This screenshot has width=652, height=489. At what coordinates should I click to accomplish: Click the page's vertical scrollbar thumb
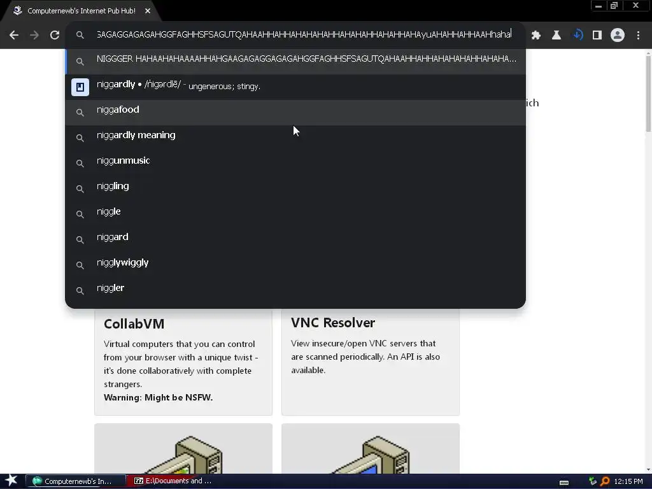point(648,94)
